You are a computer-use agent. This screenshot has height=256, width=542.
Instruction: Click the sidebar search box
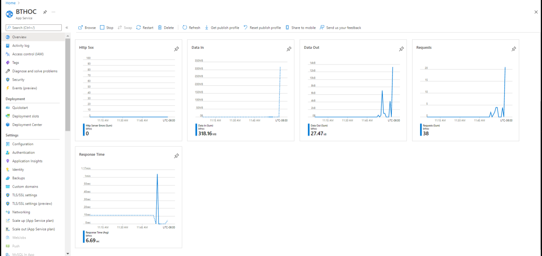pyautogui.click(x=34, y=27)
